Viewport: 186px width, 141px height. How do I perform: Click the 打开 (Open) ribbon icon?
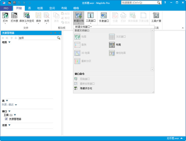tap(5, 16)
